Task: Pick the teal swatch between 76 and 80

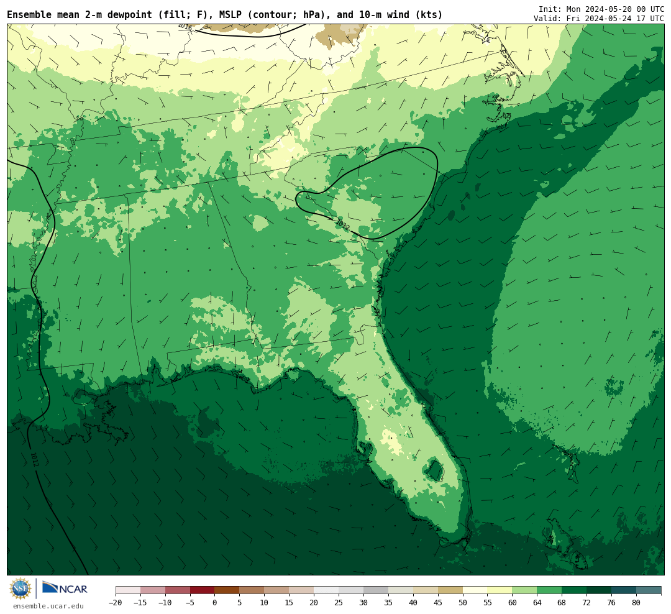Action: coord(624,590)
